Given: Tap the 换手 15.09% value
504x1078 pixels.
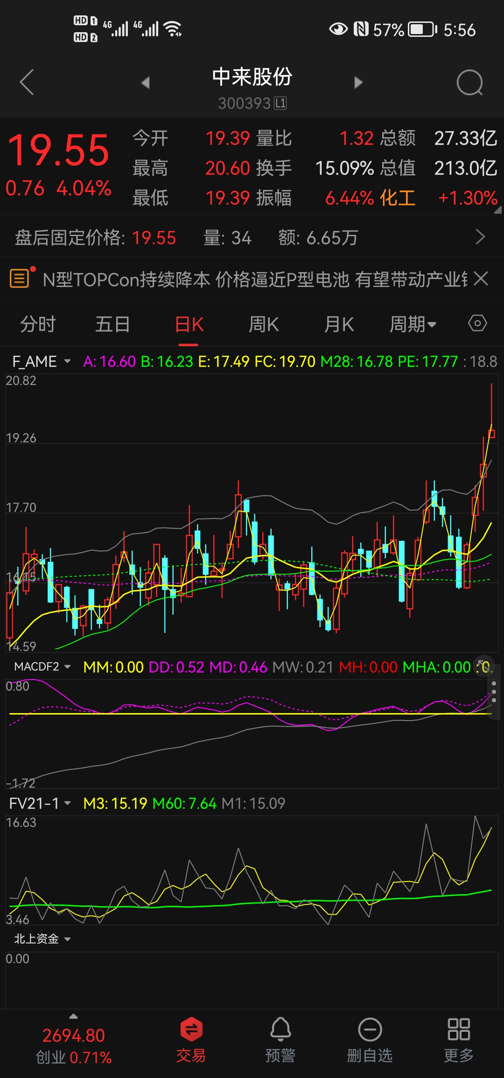Looking at the screenshot, I should 344,168.
